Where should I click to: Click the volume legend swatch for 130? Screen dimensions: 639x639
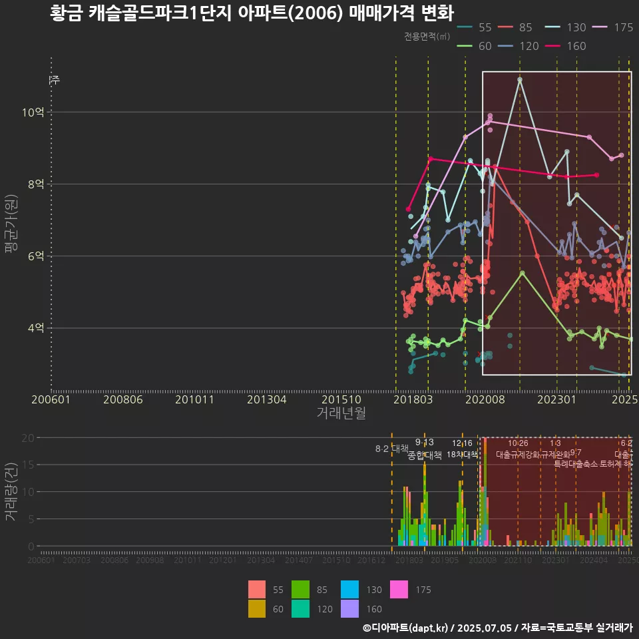coord(349,589)
